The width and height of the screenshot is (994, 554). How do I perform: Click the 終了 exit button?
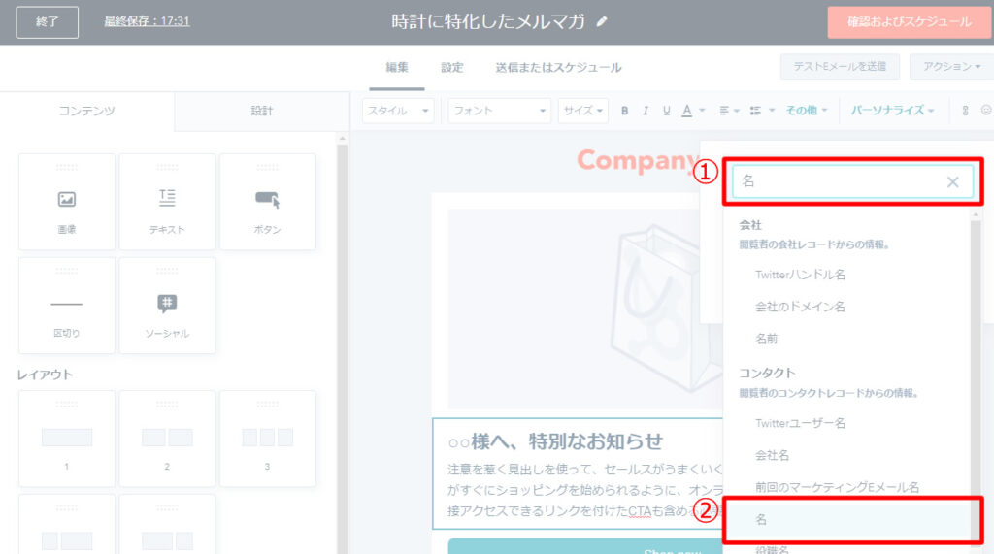(48, 22)
